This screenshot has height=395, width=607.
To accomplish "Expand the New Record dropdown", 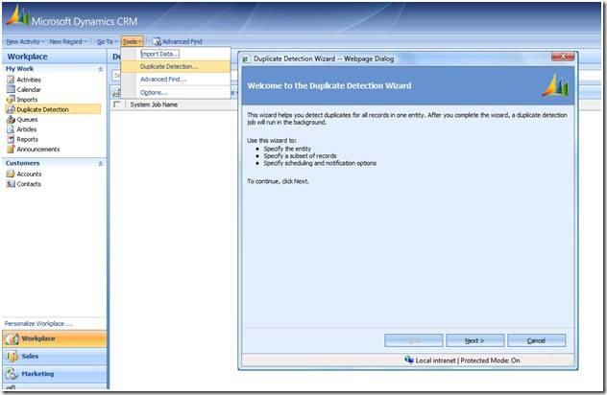I will coord(68,41).
